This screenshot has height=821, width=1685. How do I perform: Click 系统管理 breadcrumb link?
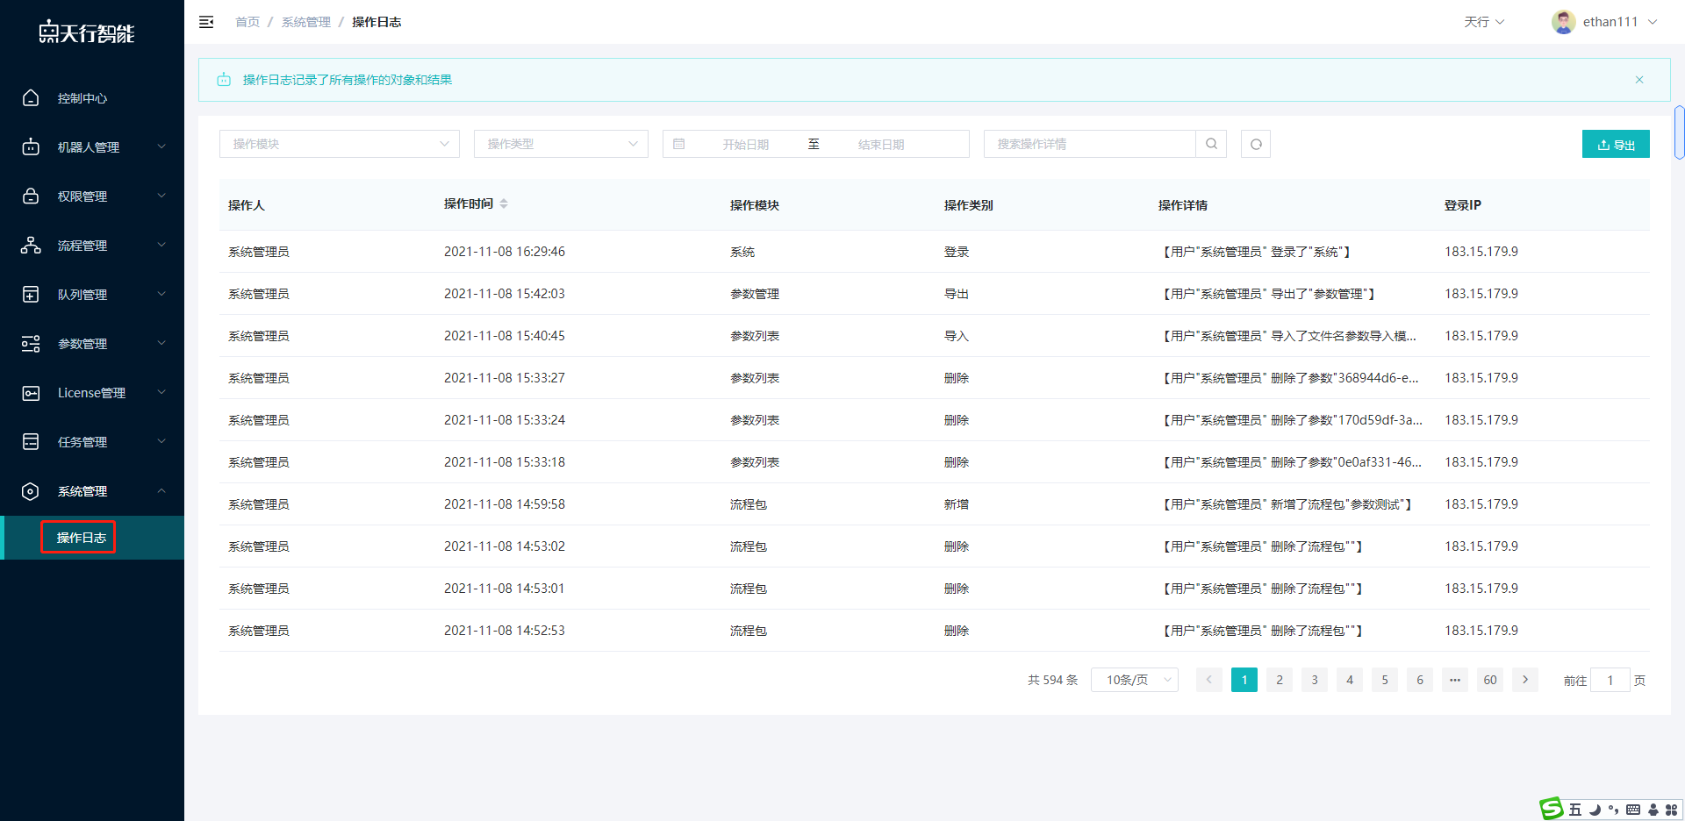coord(306,22)
